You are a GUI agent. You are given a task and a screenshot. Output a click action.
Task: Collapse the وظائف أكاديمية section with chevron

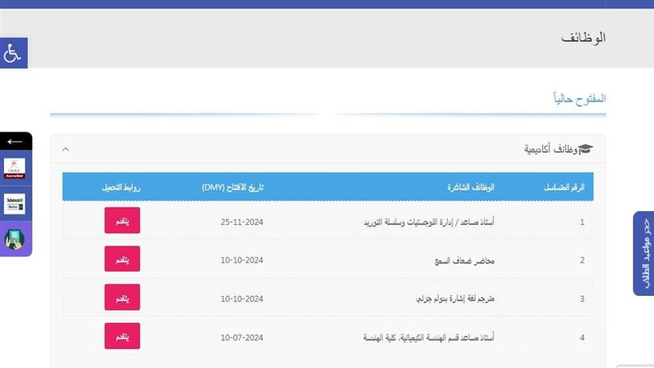[65, 150]
